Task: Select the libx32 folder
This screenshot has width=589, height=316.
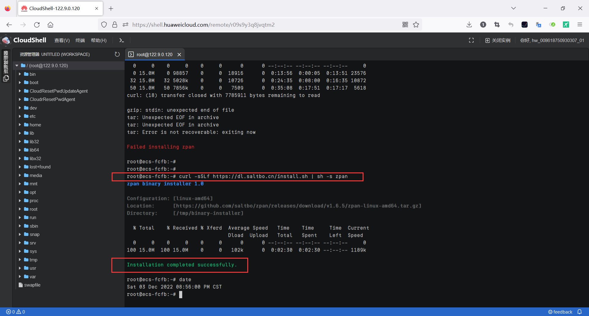Action: point(35,159)
